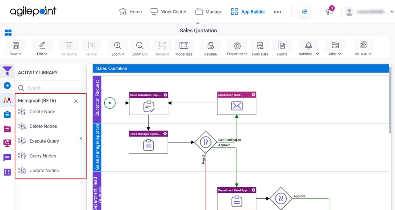This screenshot has height=210, width=395.
Task: Expand the Save dropdown arrow
Action: [20, 54]
